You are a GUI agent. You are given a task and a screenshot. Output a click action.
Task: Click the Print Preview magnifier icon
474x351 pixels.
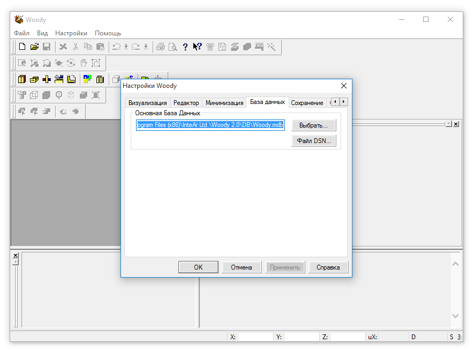172,47
